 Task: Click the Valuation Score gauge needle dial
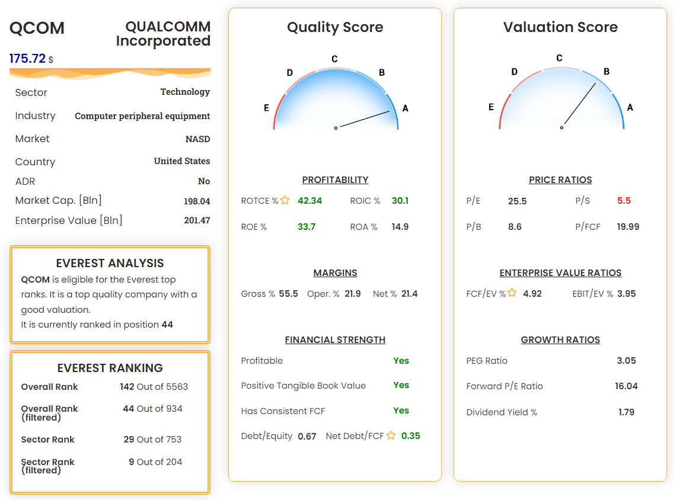[x=562, y=98]
